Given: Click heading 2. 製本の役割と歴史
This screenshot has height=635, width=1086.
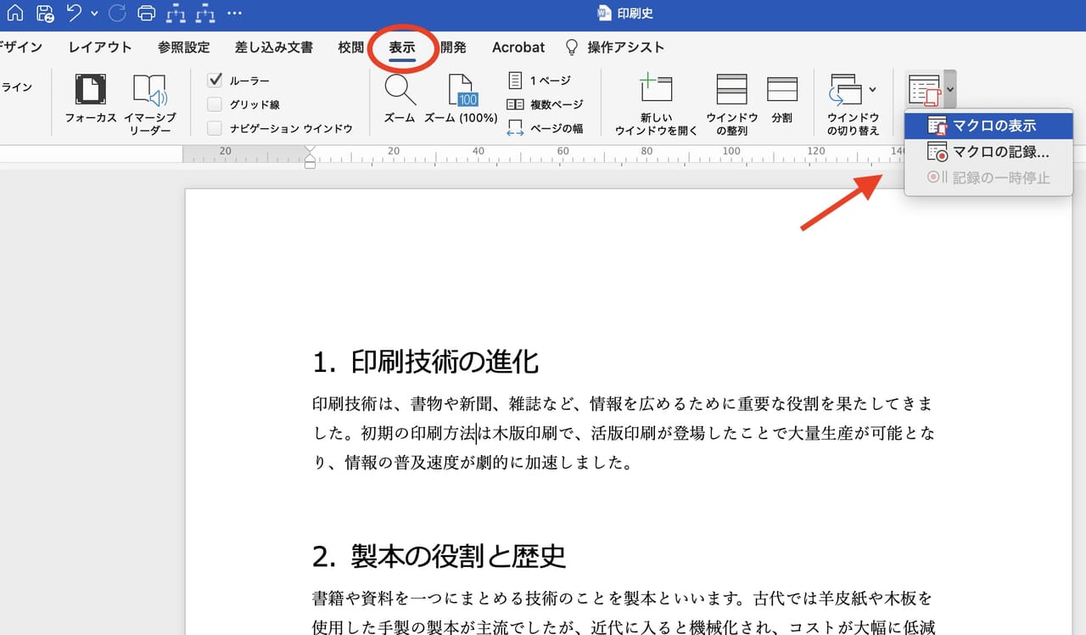Looking at the screenshot, I should click(439, 556).
